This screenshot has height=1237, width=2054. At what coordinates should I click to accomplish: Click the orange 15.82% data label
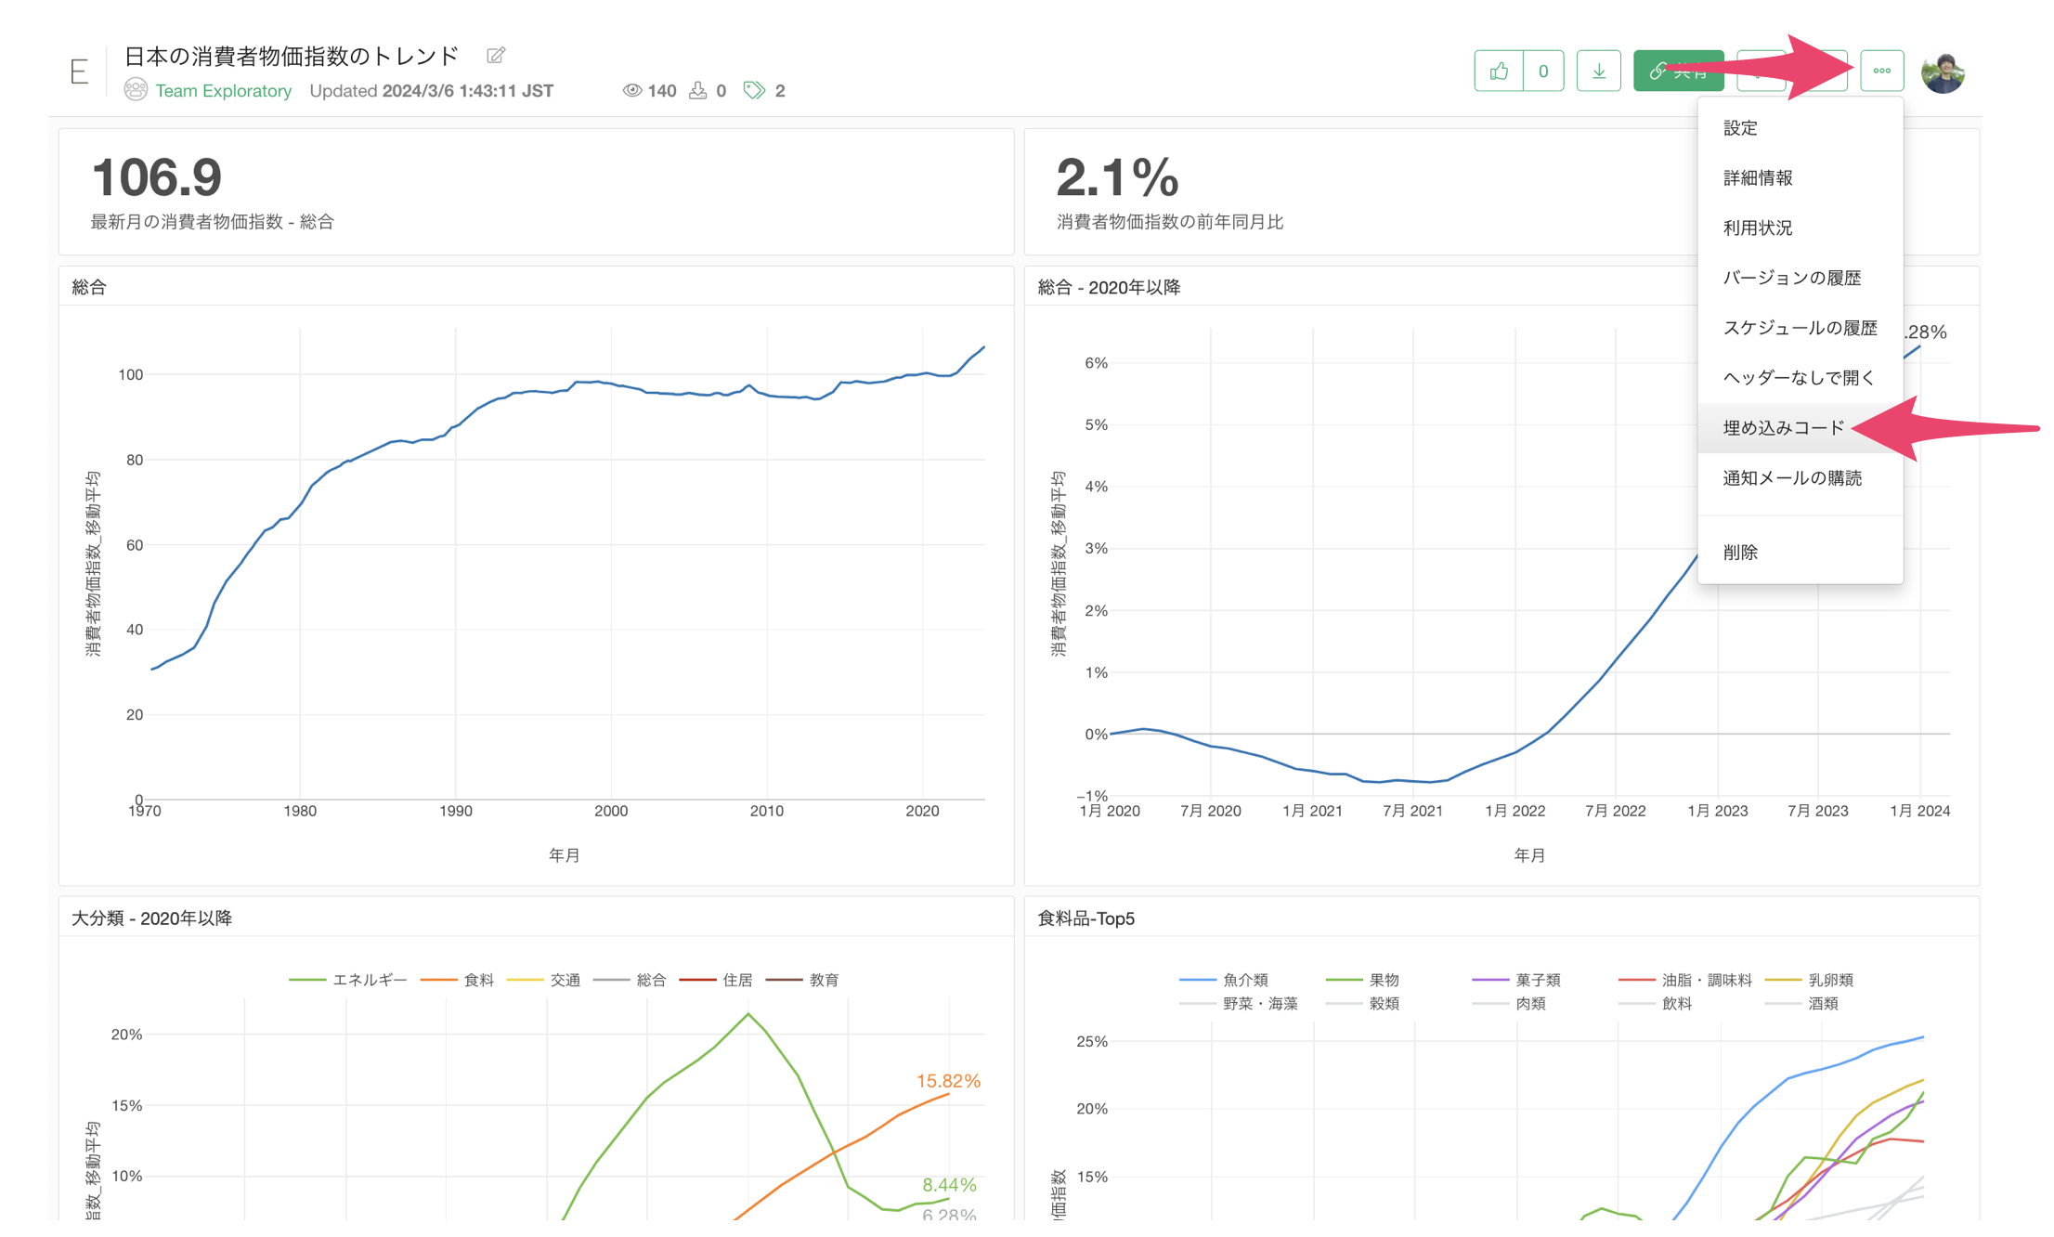click(x=948, y=1081)
